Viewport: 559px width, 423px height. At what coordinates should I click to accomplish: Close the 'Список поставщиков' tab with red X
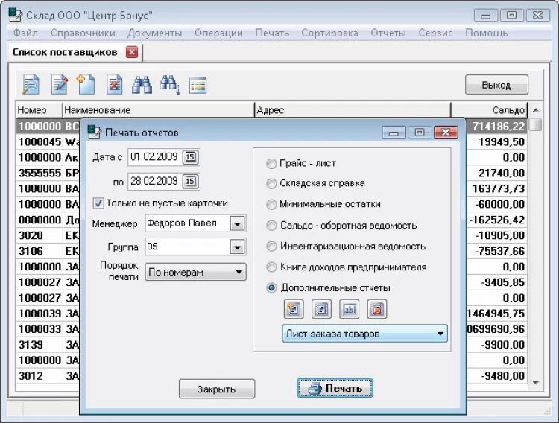click(x=132, y=52)
